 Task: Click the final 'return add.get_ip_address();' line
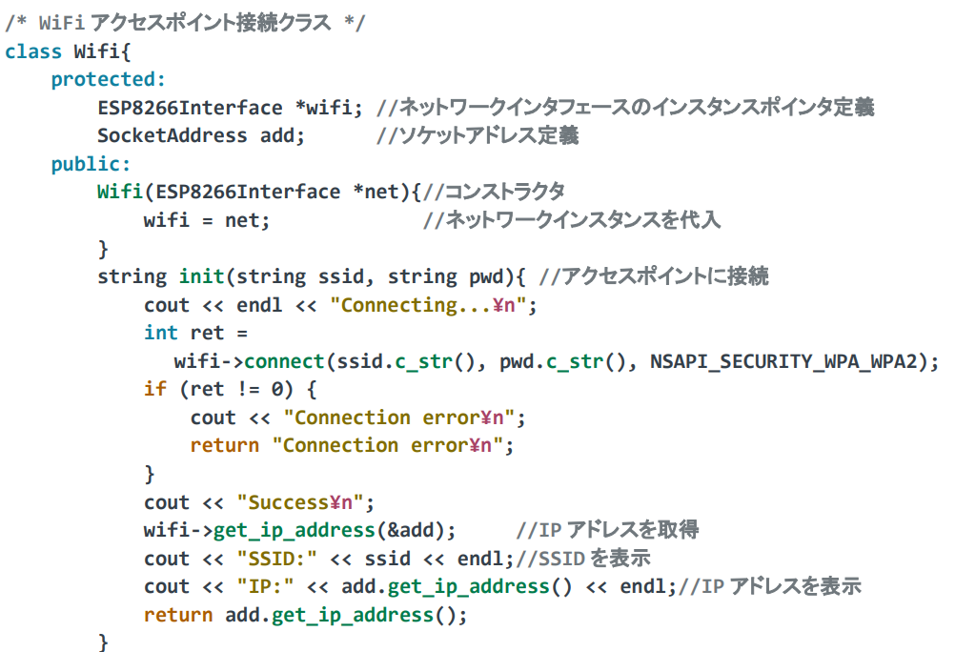[305, 615]
